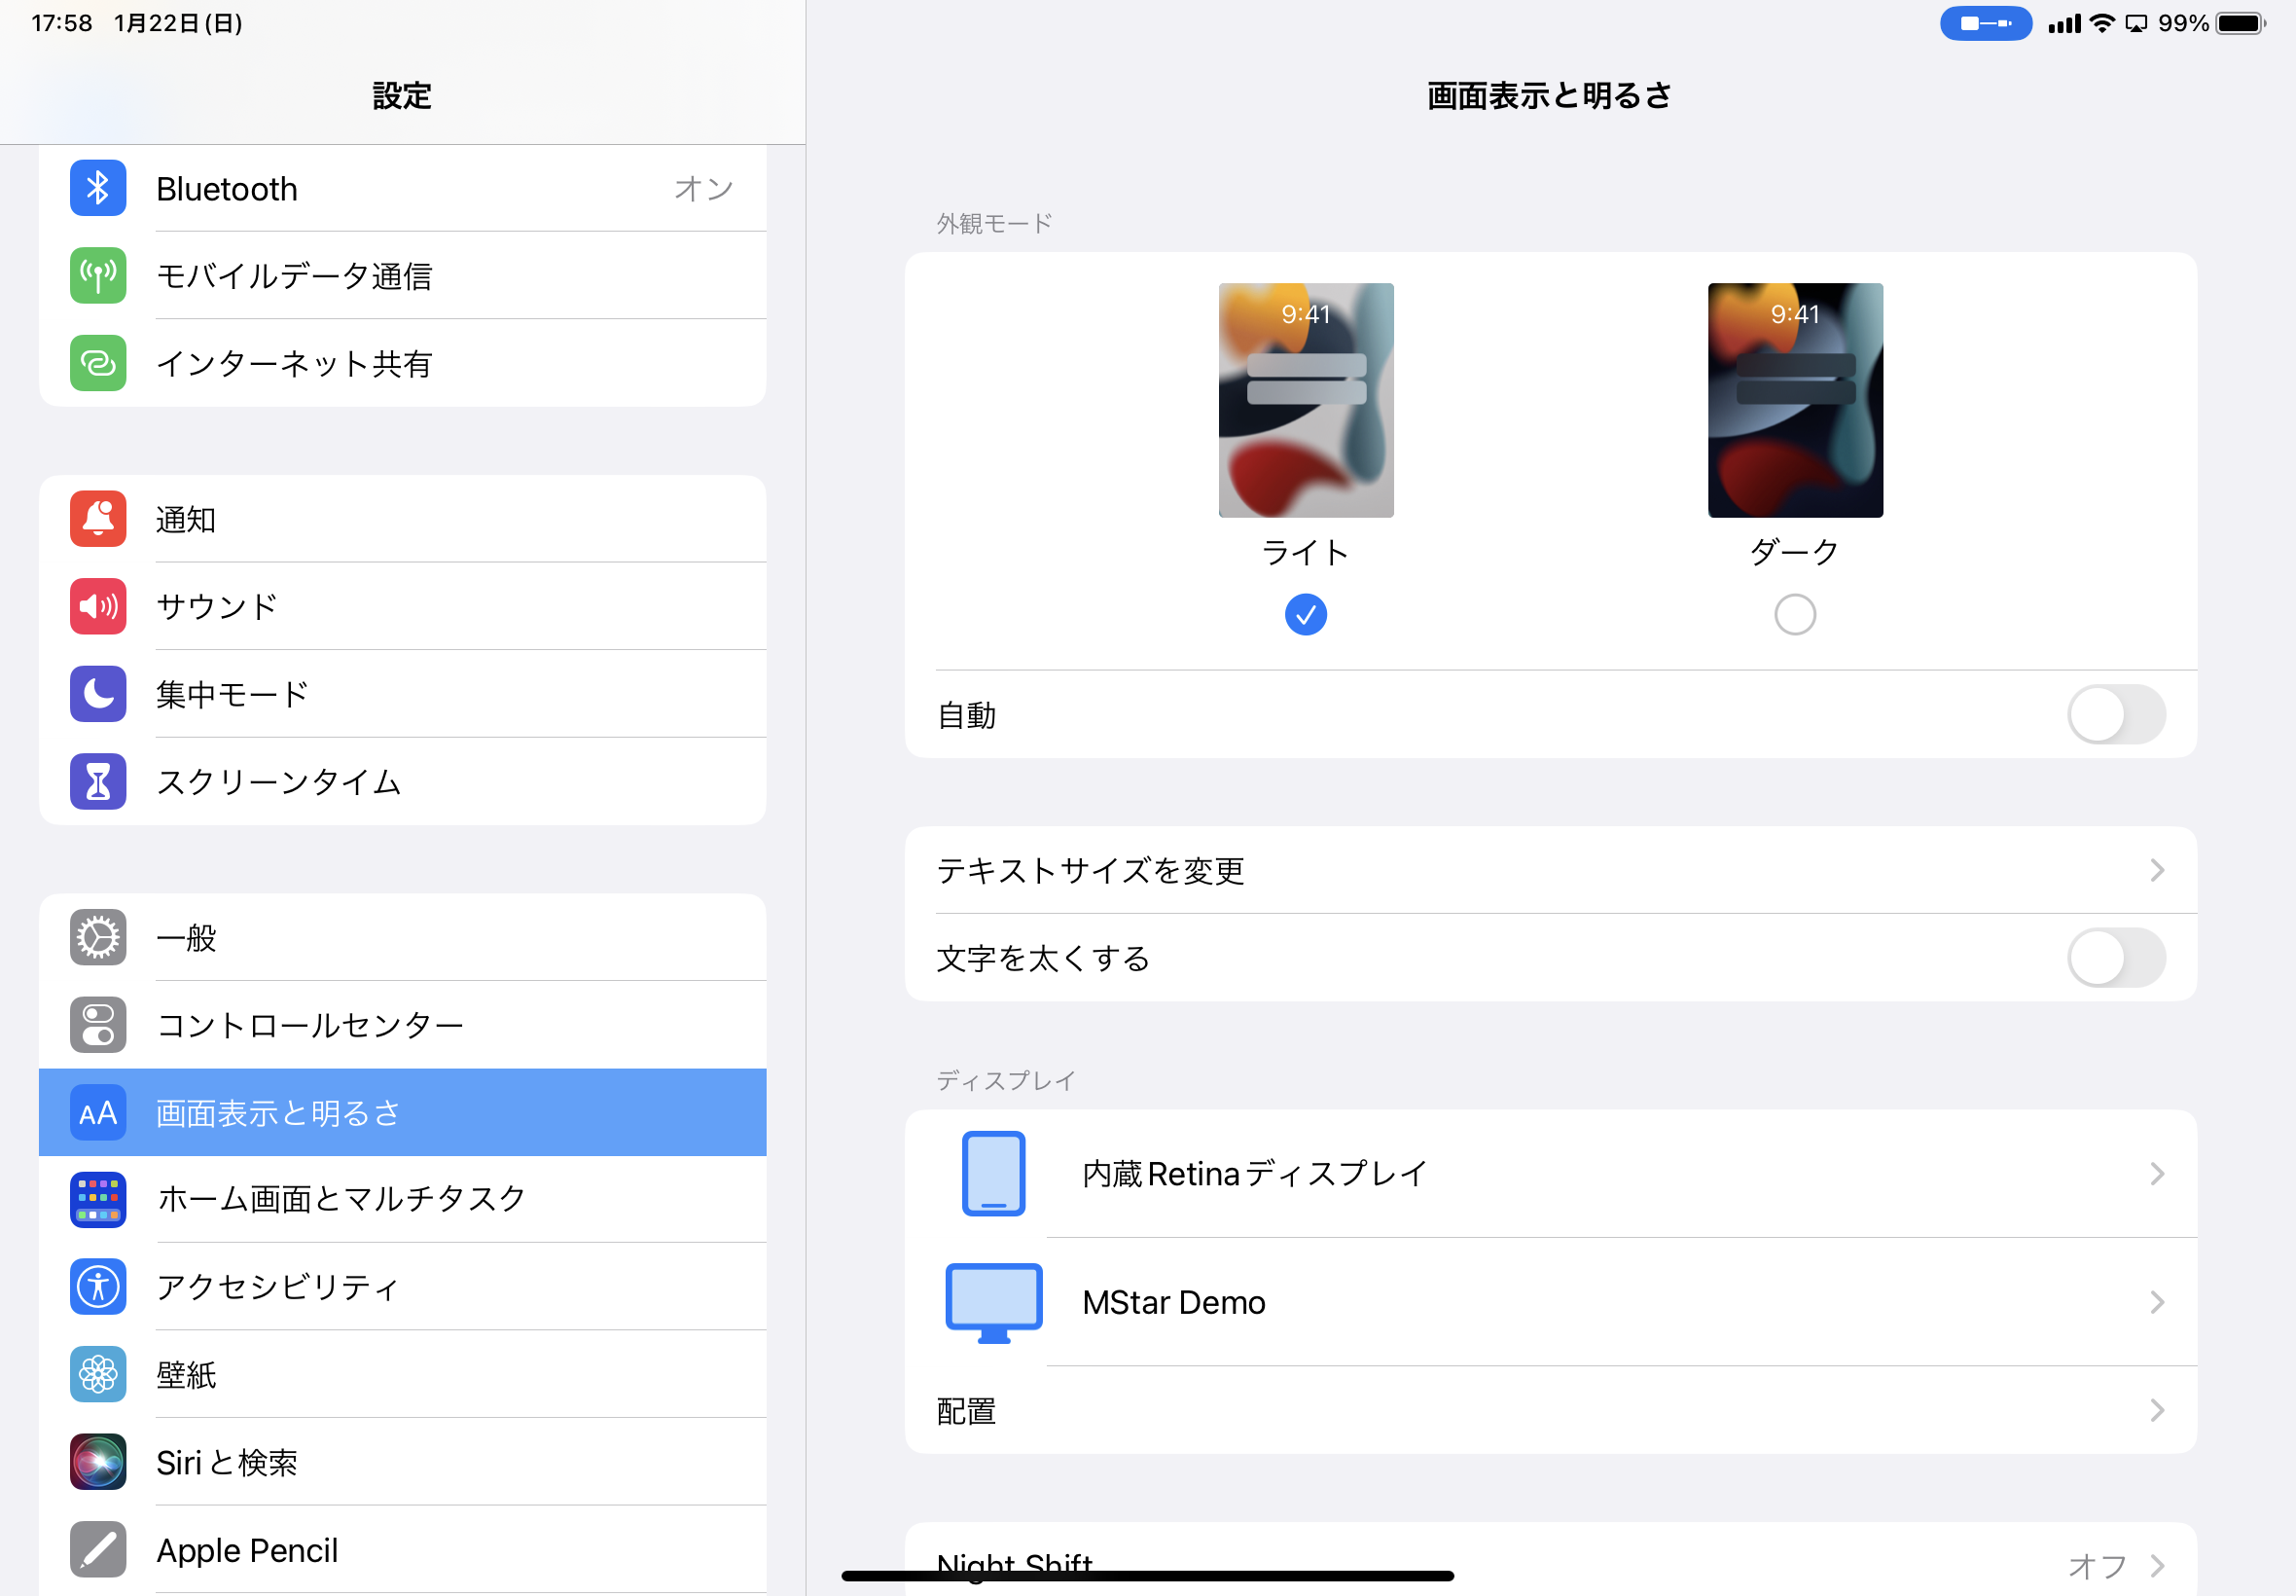This screenshot has width=2296, height=1596.
Task: Open 内蔵 Retina ディスプレイ chevron
Action: [x=2156, y=1173]
